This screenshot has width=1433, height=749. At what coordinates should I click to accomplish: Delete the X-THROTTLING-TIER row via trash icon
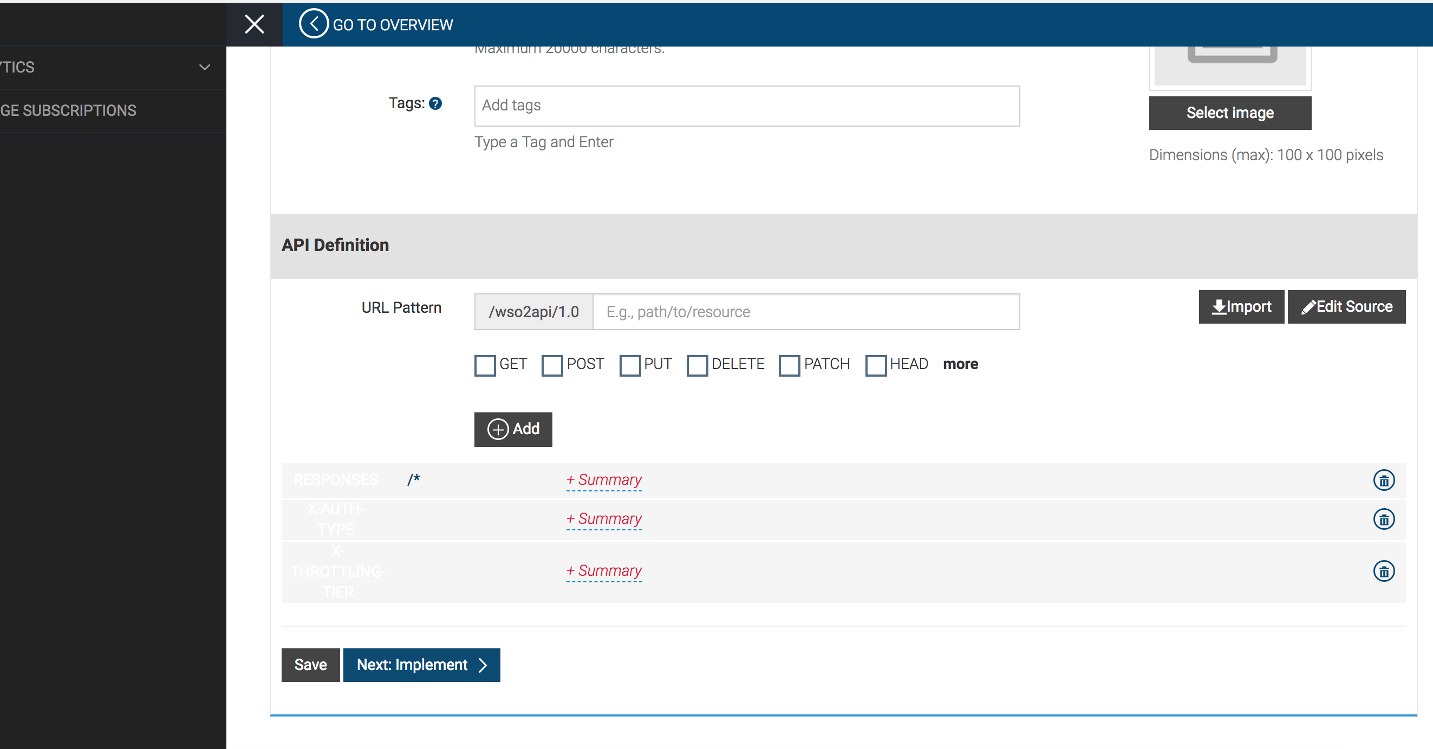[1384, 571]
